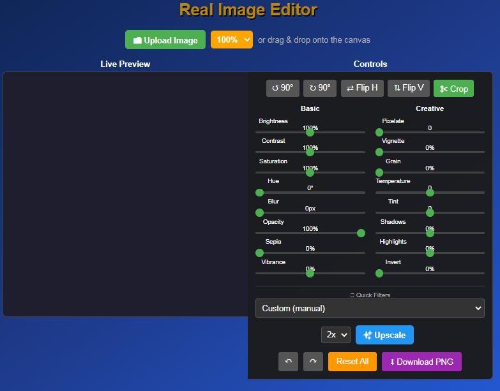Image resolution: width=500 pixels, height=391 pixels.
Task: Click the Live Preview heading
Action: (x=125, y=64)
